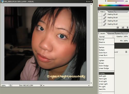The width and height of the screenshot is (129, 94).
Task: Click the vertical scrollbar up arrow
Action: click(x=91, y=4)
